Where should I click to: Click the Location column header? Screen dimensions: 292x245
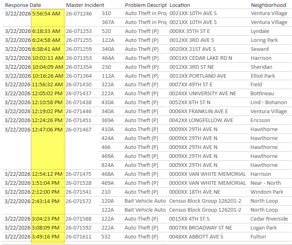(x=180, y=5)
